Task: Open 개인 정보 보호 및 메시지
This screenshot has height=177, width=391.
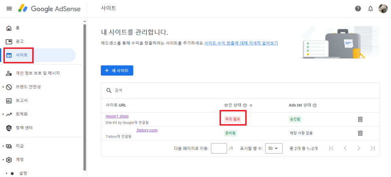Action: coord(38,73)
